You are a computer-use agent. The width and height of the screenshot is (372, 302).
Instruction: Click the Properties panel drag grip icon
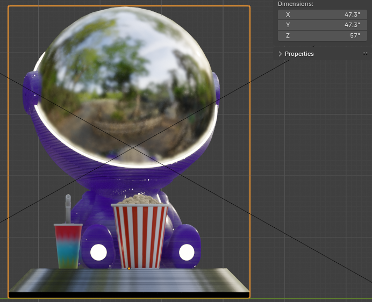(366, 54)
